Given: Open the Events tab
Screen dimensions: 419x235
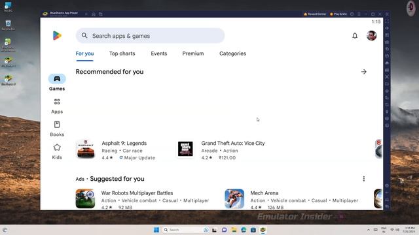Looking at the screenshot, I should (x=158, y=54).
